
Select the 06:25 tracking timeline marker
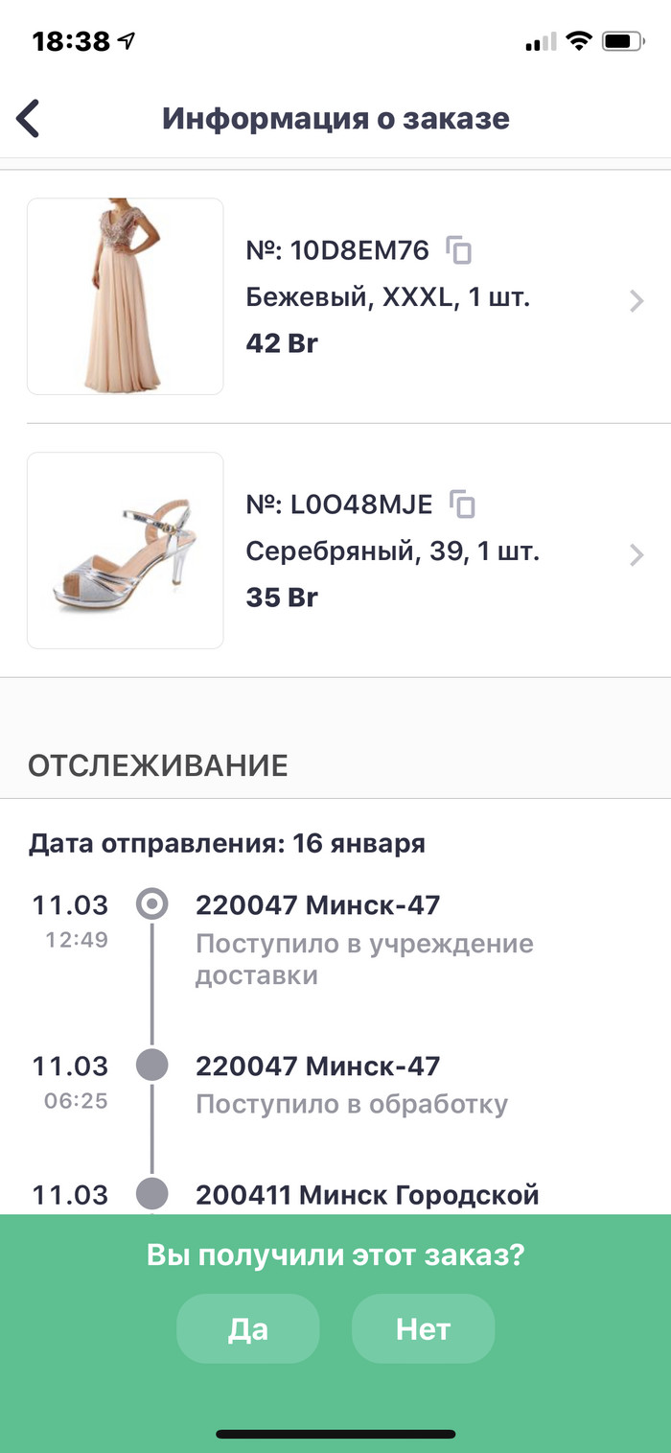[152, 1065]
